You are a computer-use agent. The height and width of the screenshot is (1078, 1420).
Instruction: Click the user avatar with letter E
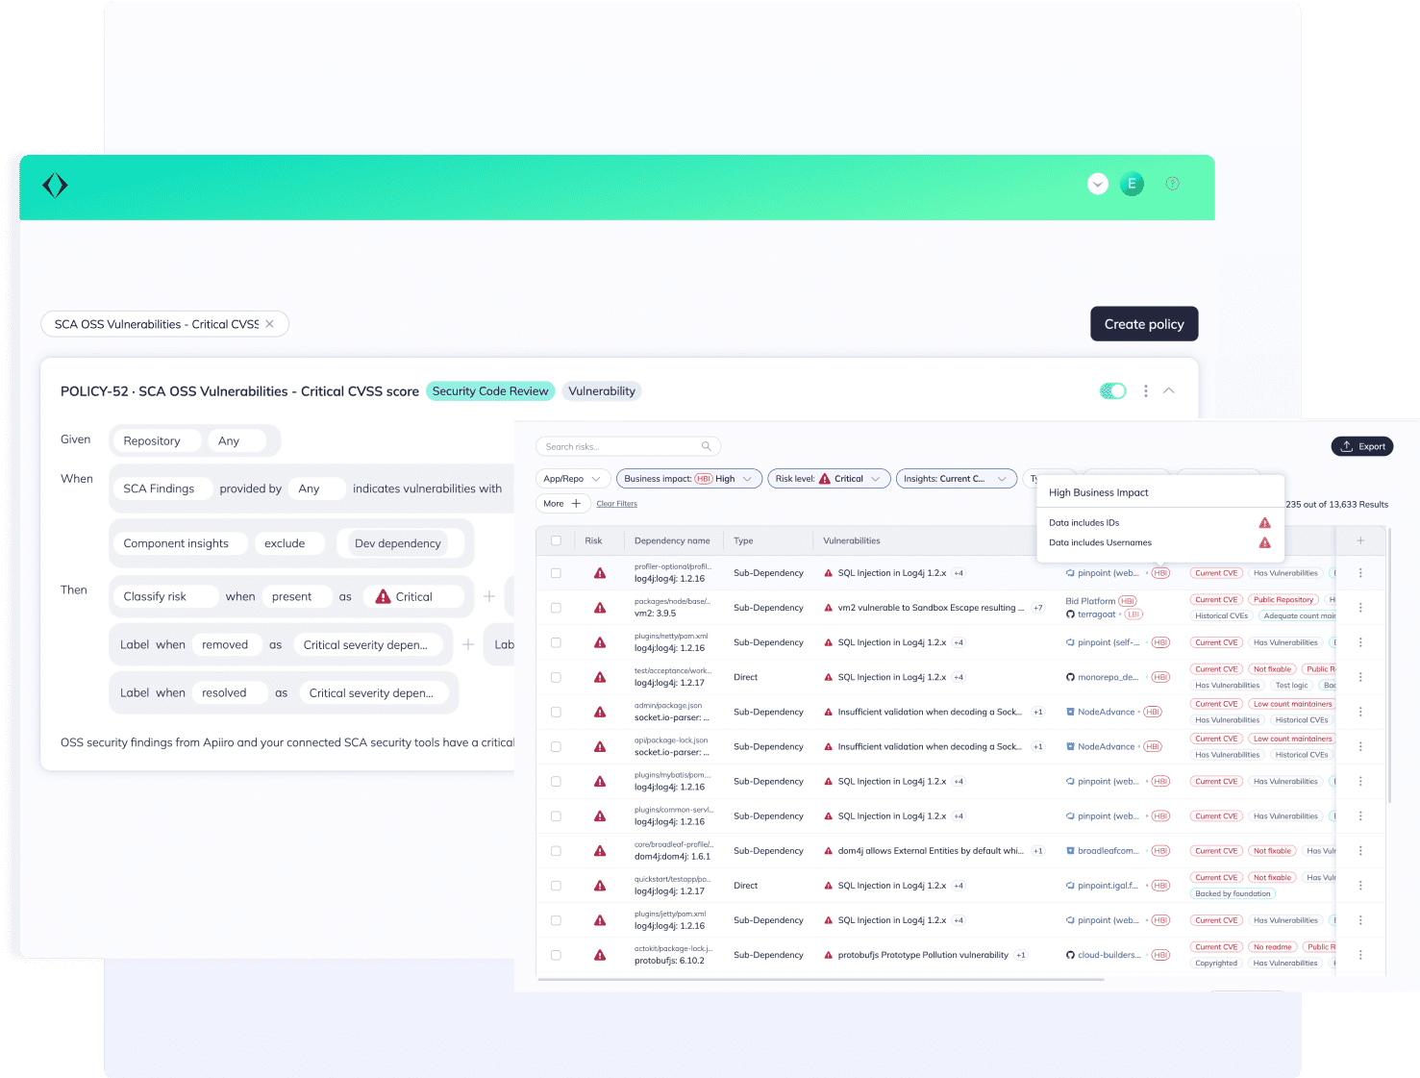[x=1132, y=184]
